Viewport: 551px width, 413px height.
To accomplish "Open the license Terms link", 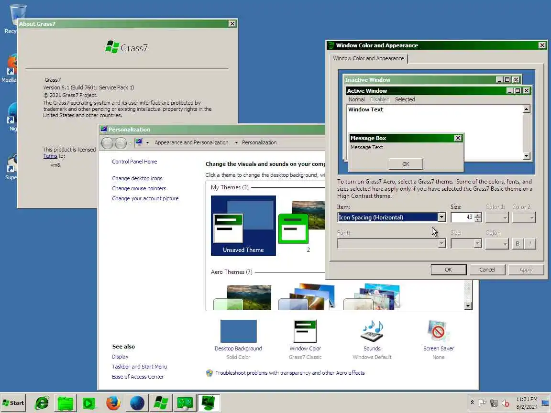I will point(50,156).
